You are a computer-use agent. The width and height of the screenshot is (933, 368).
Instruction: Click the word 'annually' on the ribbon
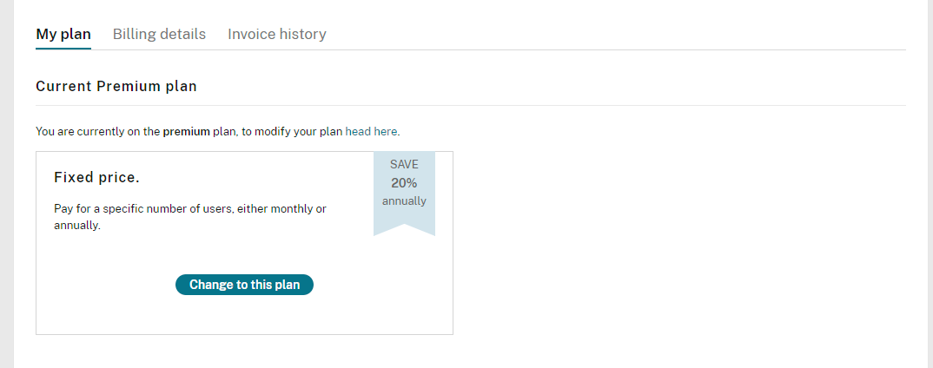pyautogui.click(x=404, y=201)
